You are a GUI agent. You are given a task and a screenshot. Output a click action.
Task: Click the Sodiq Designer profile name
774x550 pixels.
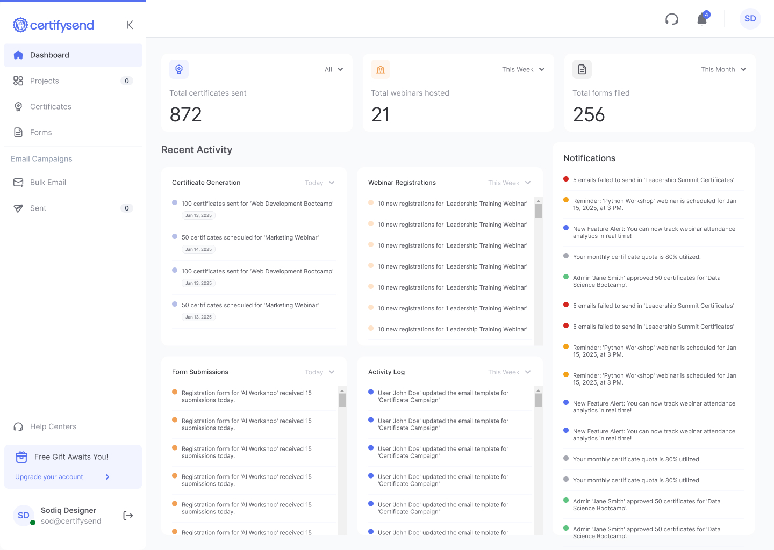(x=68, y=510)
